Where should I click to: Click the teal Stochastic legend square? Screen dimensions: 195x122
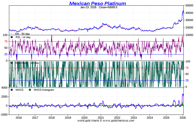12,63
